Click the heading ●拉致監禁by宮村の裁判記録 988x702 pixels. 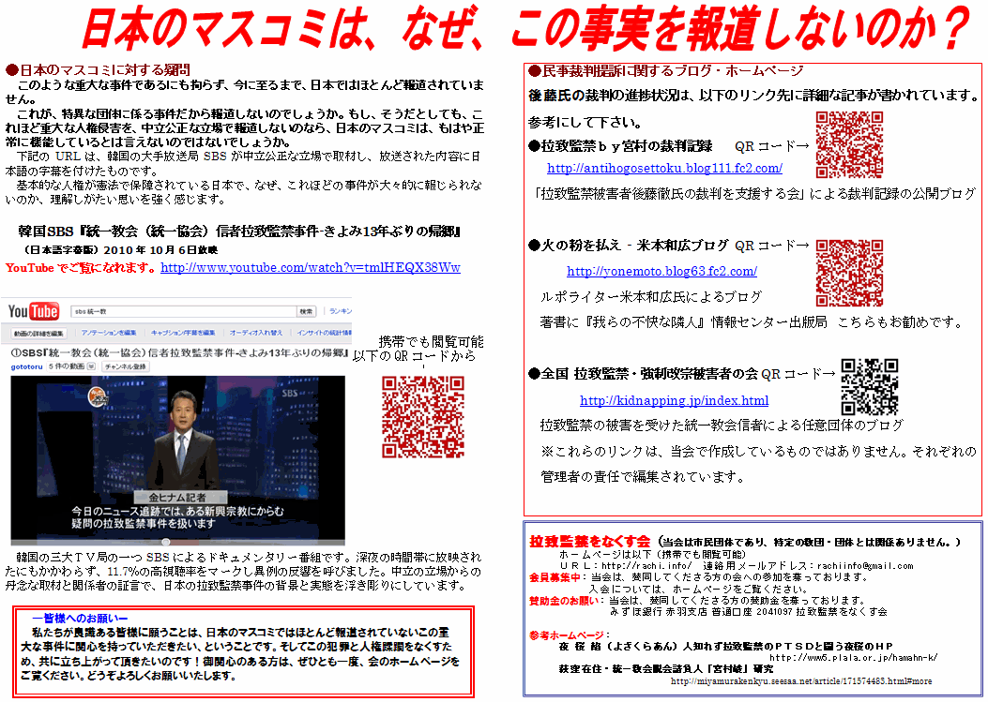(x=620, y=146)
